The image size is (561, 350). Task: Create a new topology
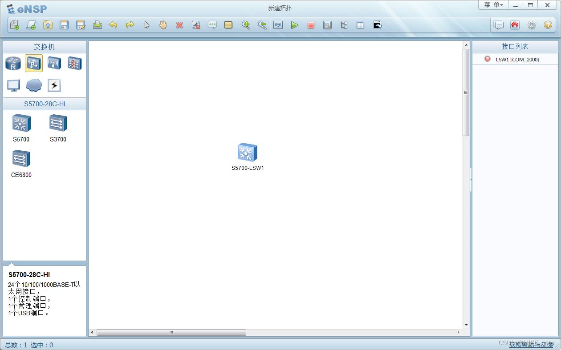tap(15, 25)
